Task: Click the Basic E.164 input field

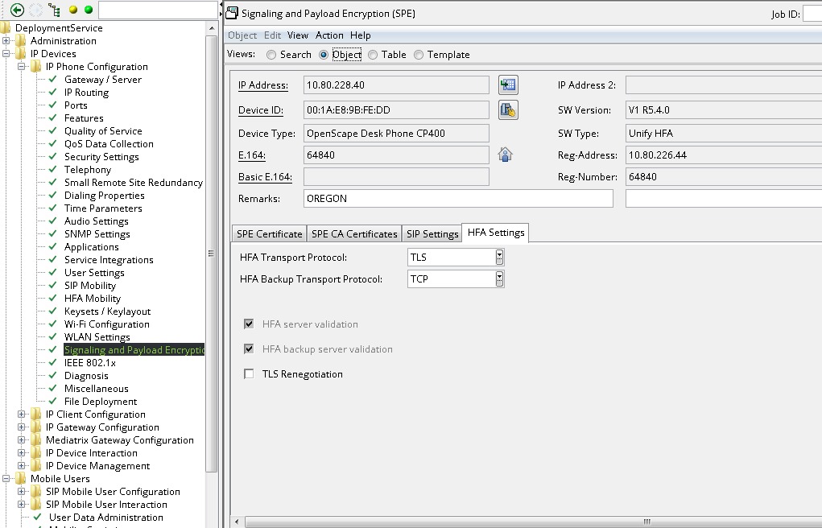Action: (x=396, y=177)
